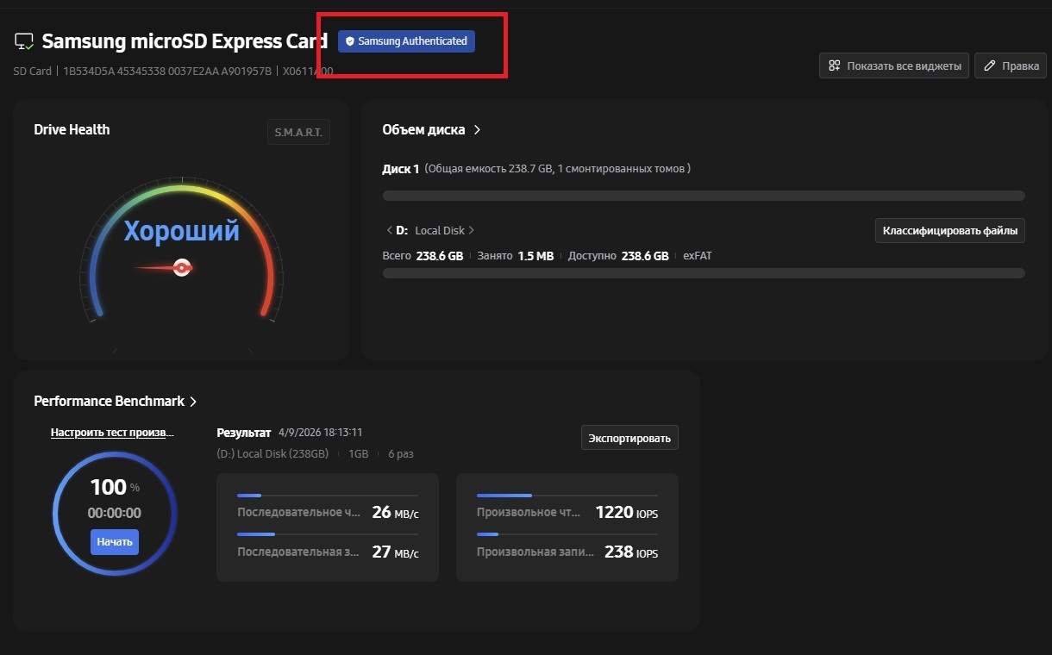Click the D: volume usage bar

[704, 273]
